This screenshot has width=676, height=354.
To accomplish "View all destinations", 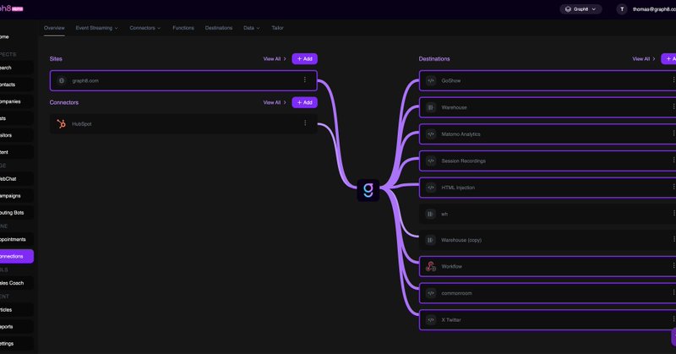I will [644, 58].
